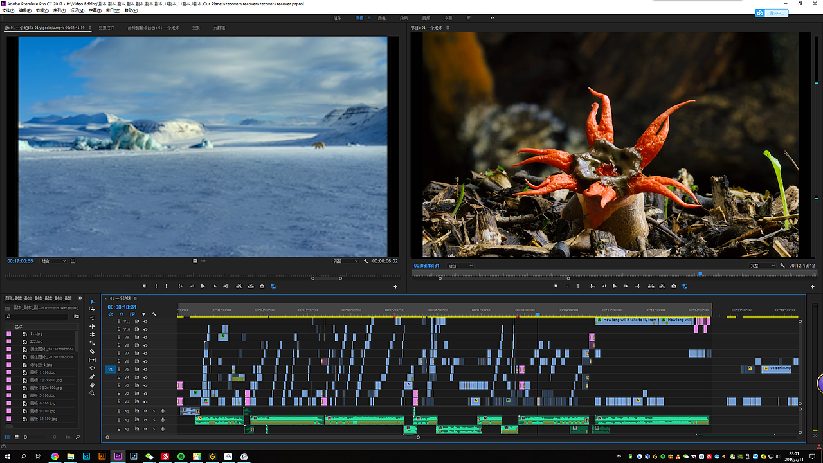Viewport: 823px width, 463px height.
Task: Solo audio track A2
Action: (x=154, y=420)
